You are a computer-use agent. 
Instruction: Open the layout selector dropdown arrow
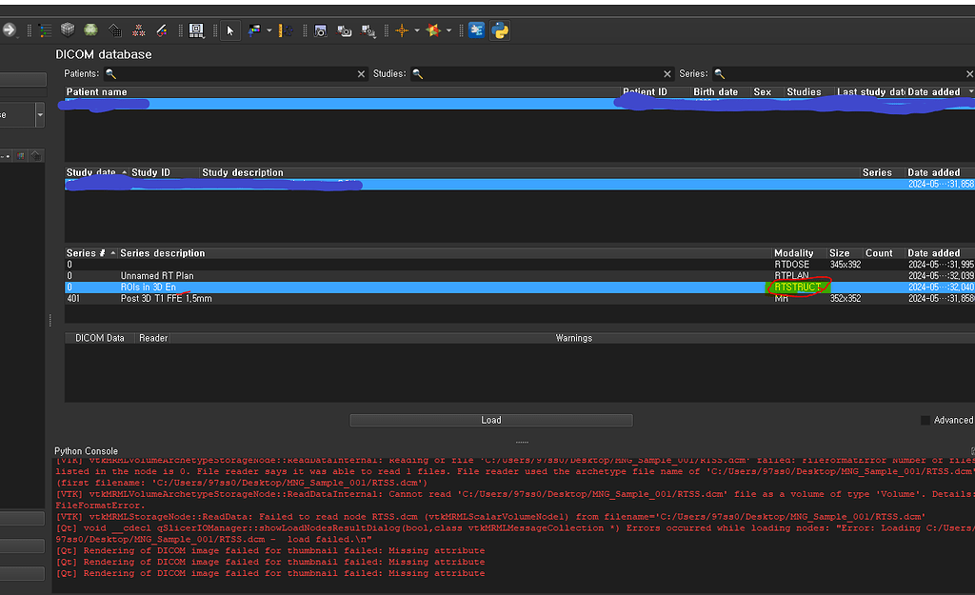(269, 30)
